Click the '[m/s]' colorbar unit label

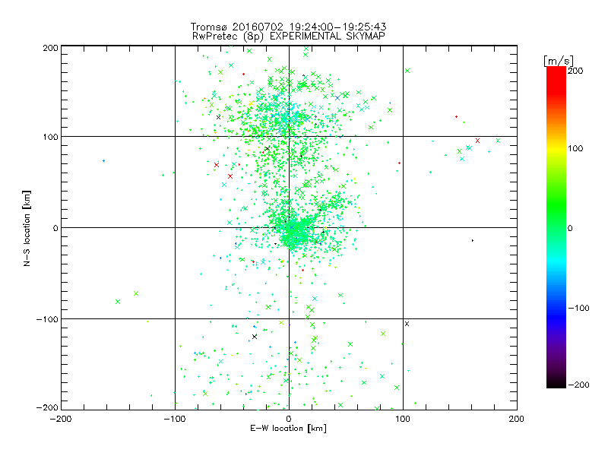(559, 61)
